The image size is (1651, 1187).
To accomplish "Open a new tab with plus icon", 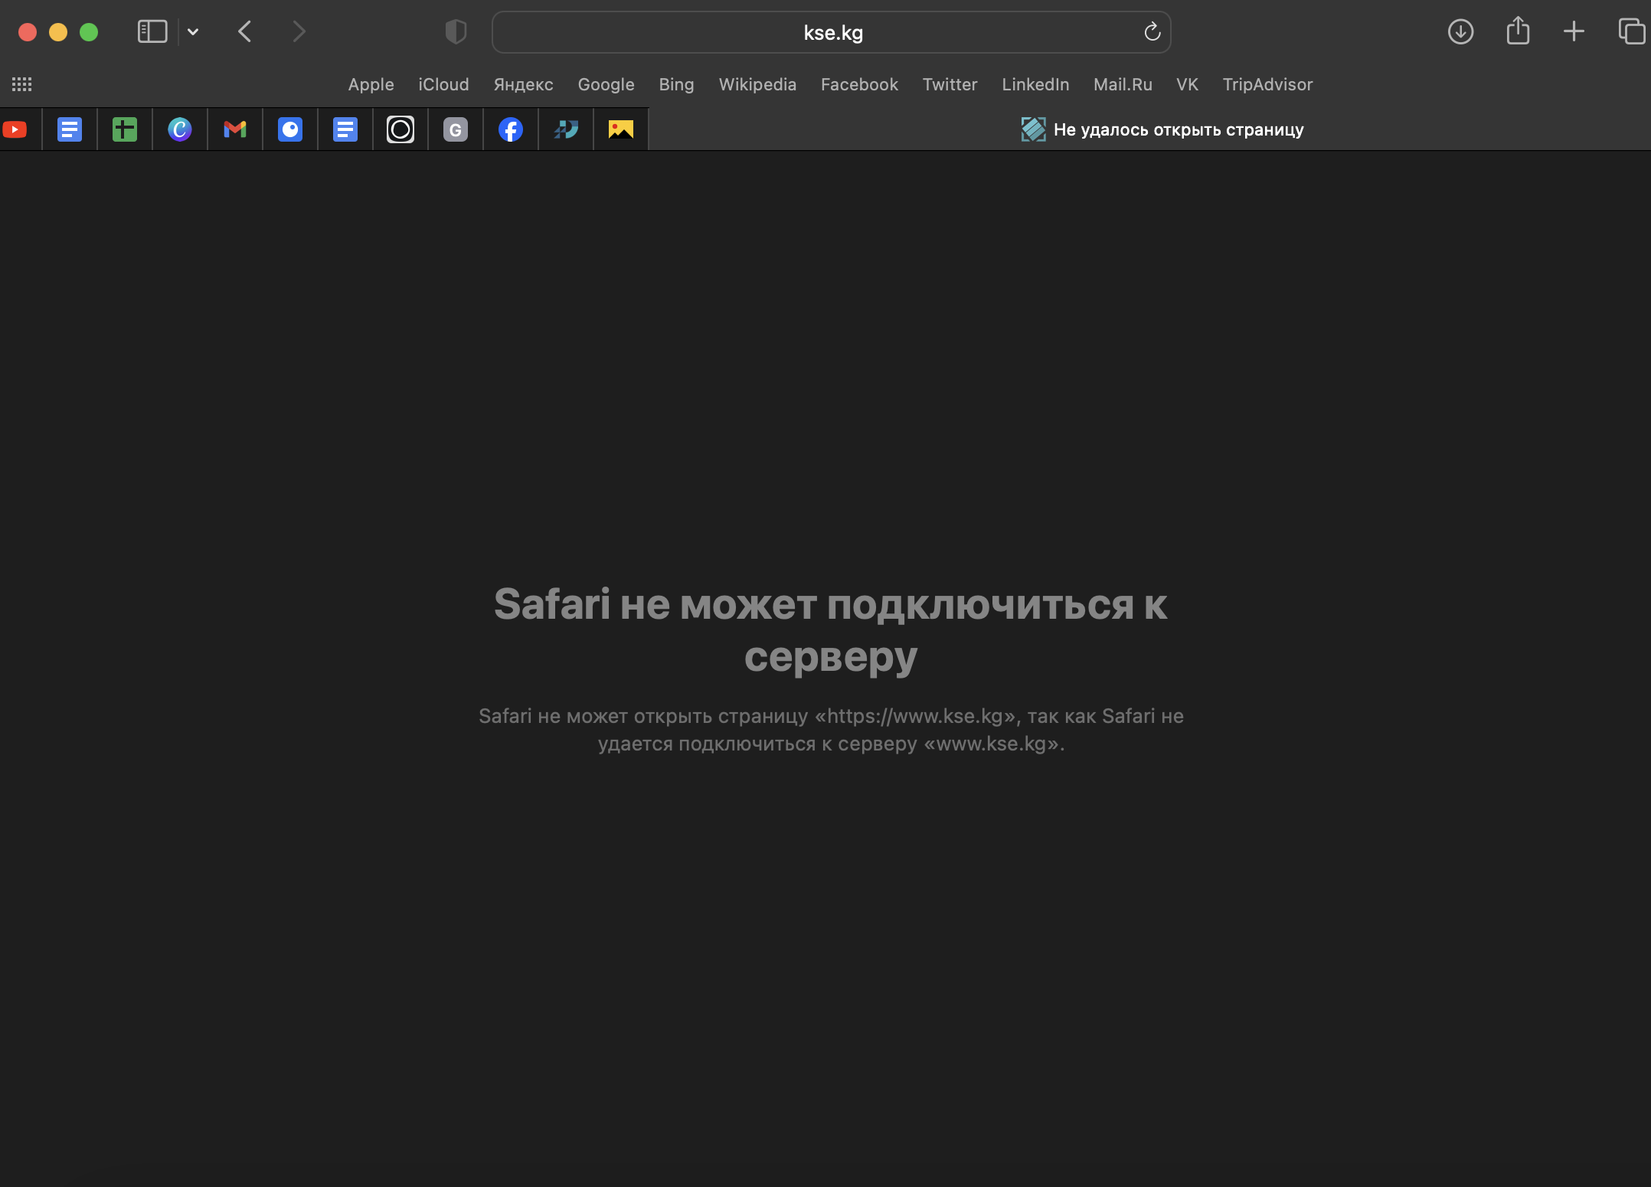I will pyautogui.click(x=1574, y=32).
